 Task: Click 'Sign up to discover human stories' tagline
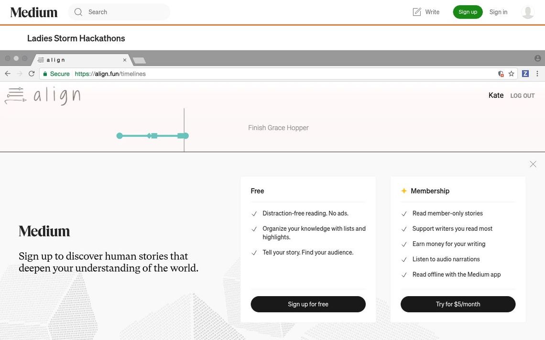109,262
